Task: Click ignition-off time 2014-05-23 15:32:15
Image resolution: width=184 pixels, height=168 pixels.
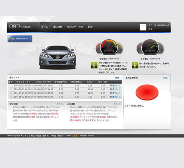Action: 43,97
